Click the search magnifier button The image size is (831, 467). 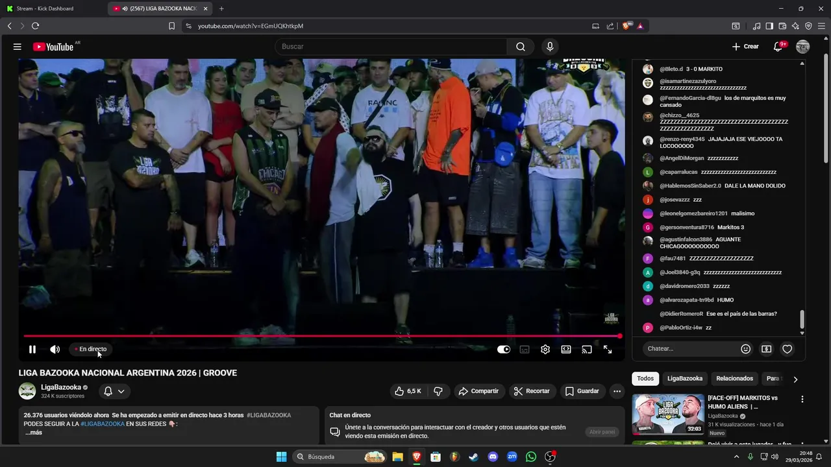click(x=521, y=47)
